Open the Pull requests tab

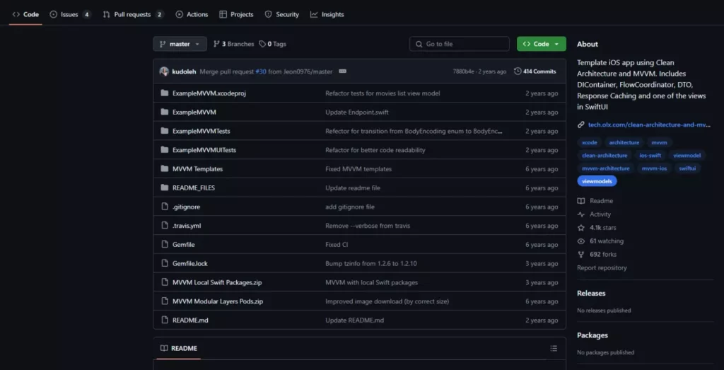[133, 14]
